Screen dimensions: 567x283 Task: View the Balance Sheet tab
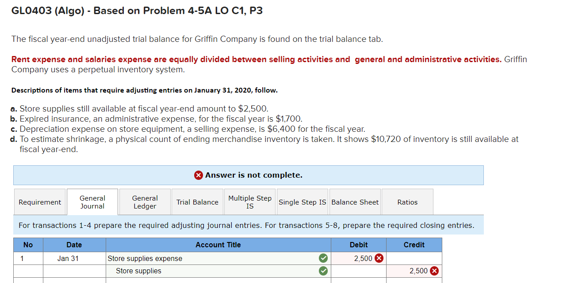coord(355,201)
